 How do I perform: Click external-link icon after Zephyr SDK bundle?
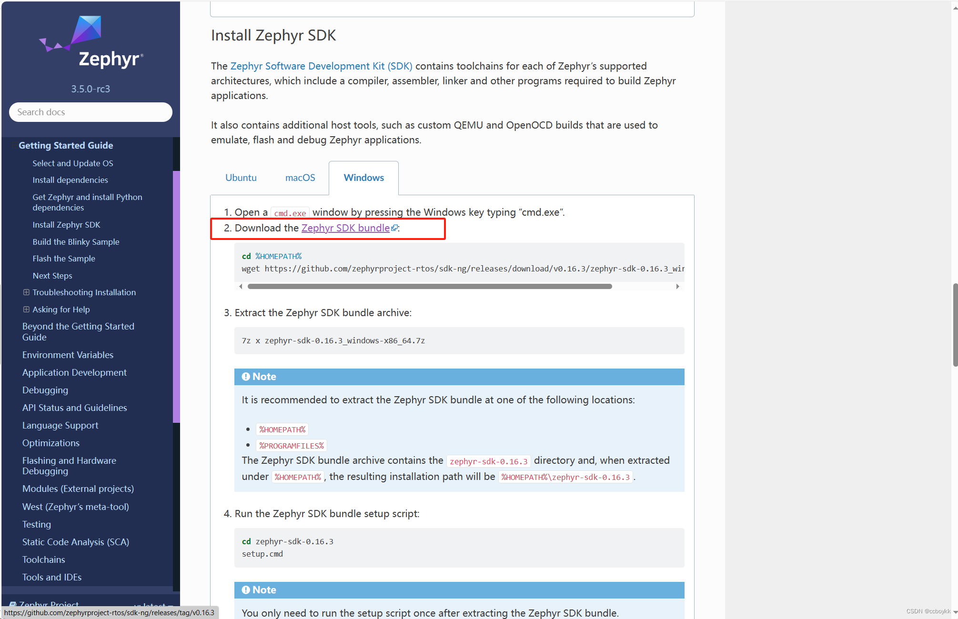394,228
